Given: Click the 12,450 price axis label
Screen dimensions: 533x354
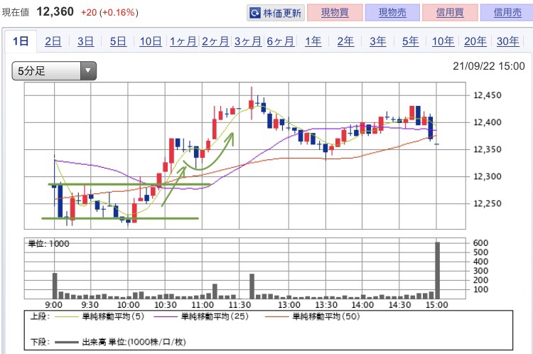Looking at the screenshot, I should tap(487, 95).
